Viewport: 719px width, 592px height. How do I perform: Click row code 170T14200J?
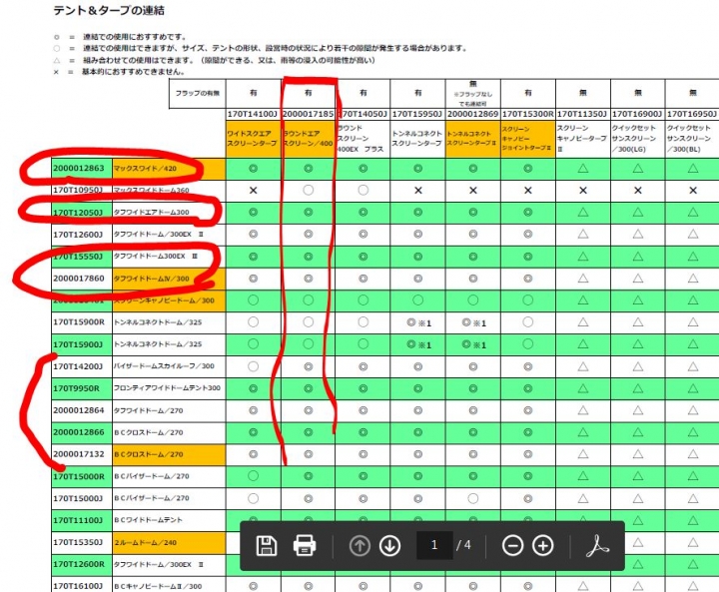click(78, 366)
